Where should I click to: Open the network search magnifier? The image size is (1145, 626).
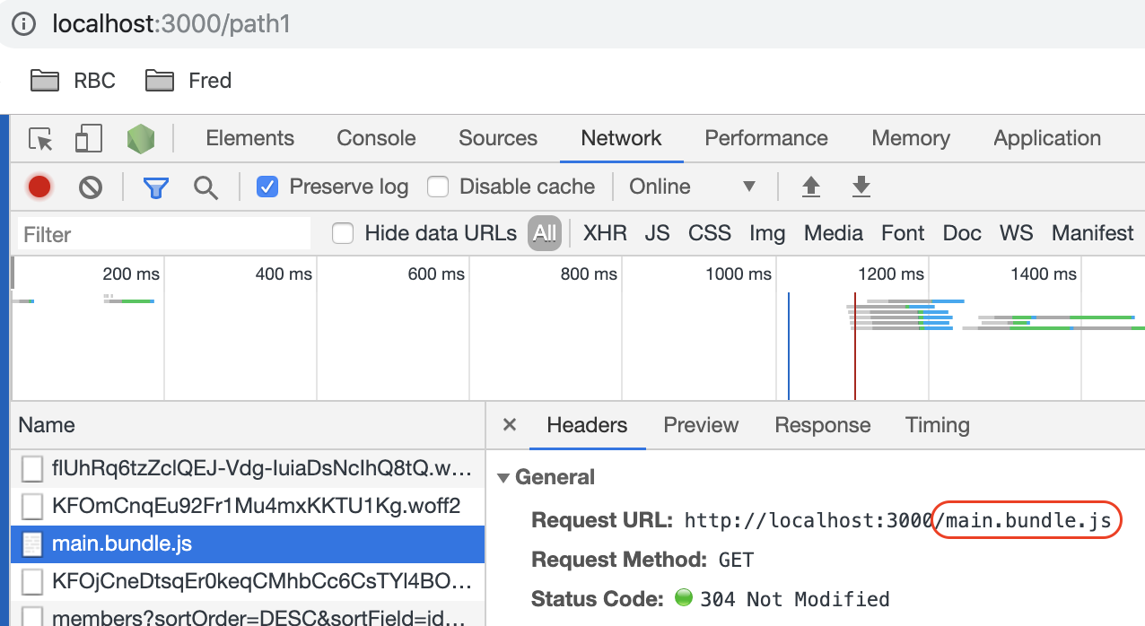tap(206, 187)
